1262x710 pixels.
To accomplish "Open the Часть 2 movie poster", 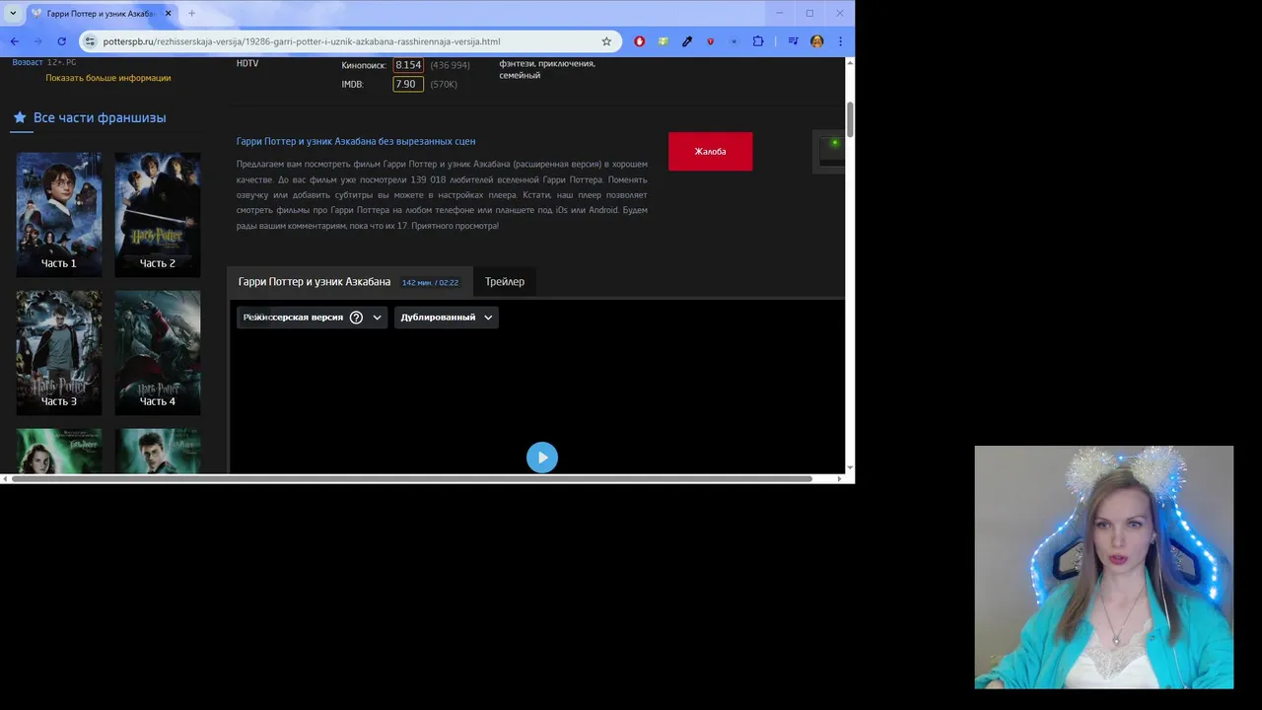I will pos(157,214).
